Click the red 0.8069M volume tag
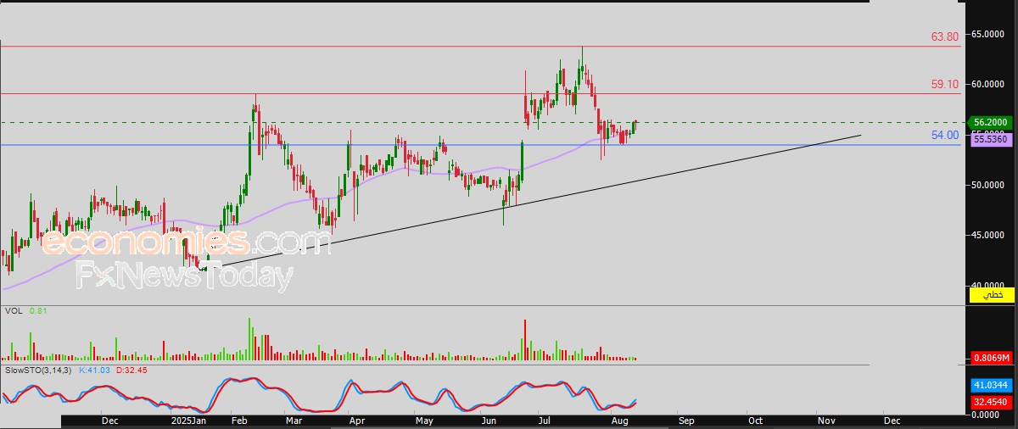This screenshot has height=429, width=1018. pyautogui.click(x=991, y=359)
